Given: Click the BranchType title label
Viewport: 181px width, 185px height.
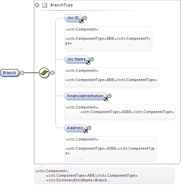Looking at the screenshot, I should pos(61,5).
